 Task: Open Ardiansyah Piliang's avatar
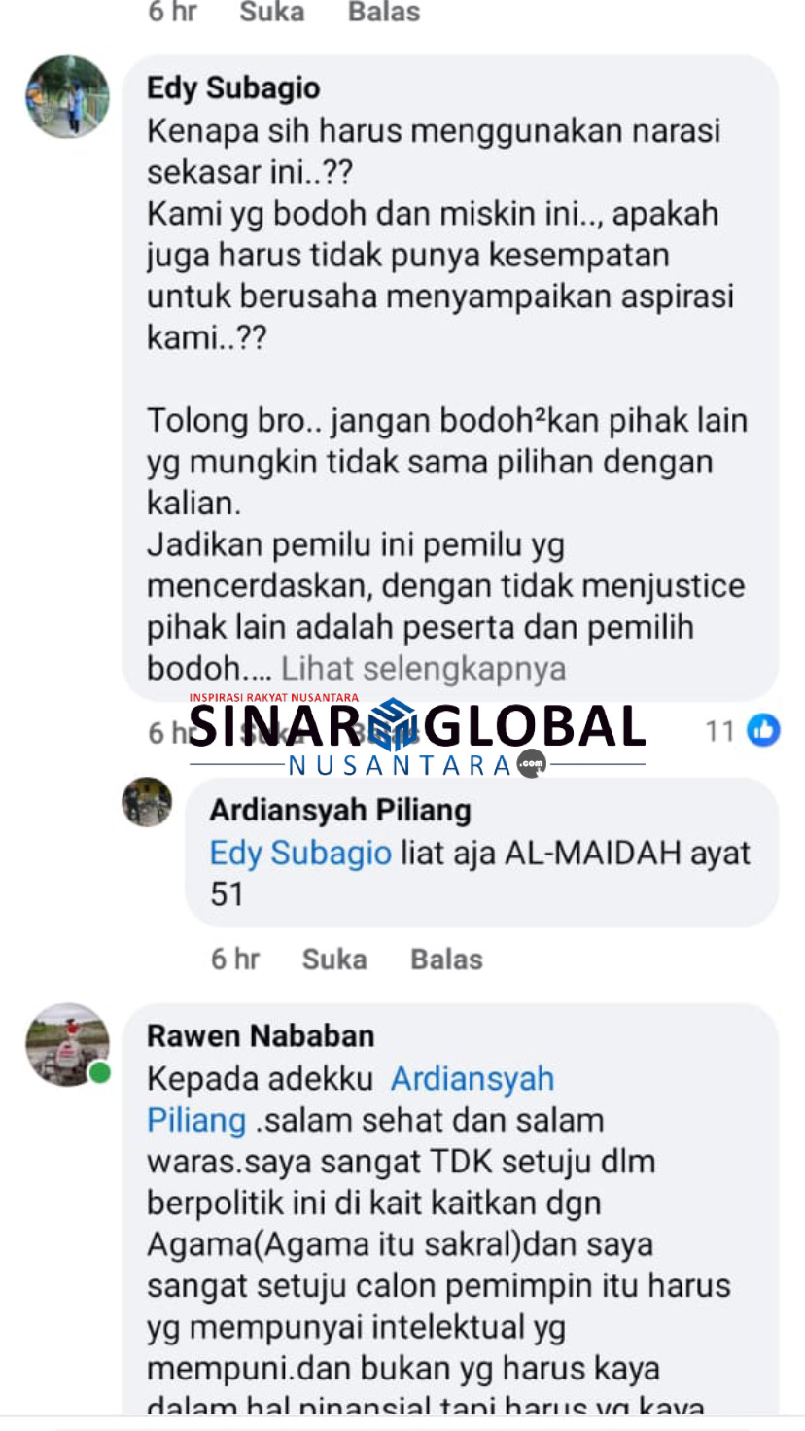(147, 802)
